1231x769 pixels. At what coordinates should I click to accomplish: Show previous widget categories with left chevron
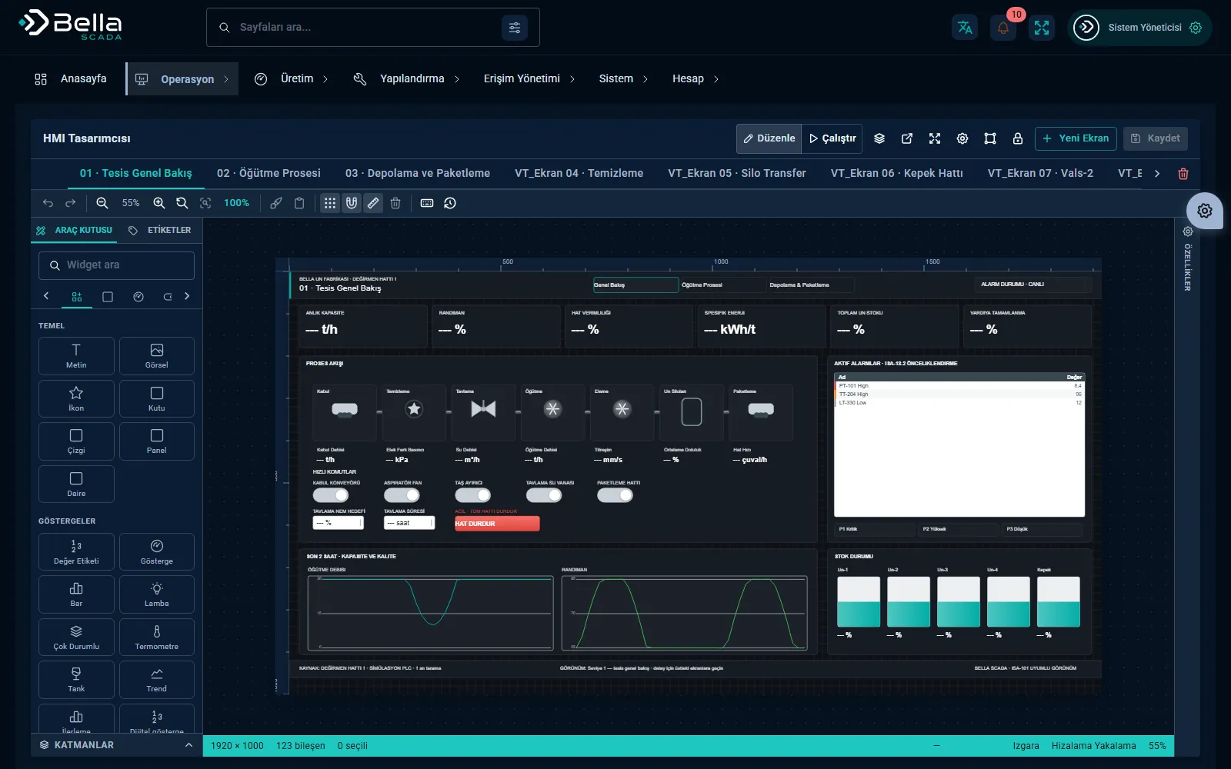(46, 296)
